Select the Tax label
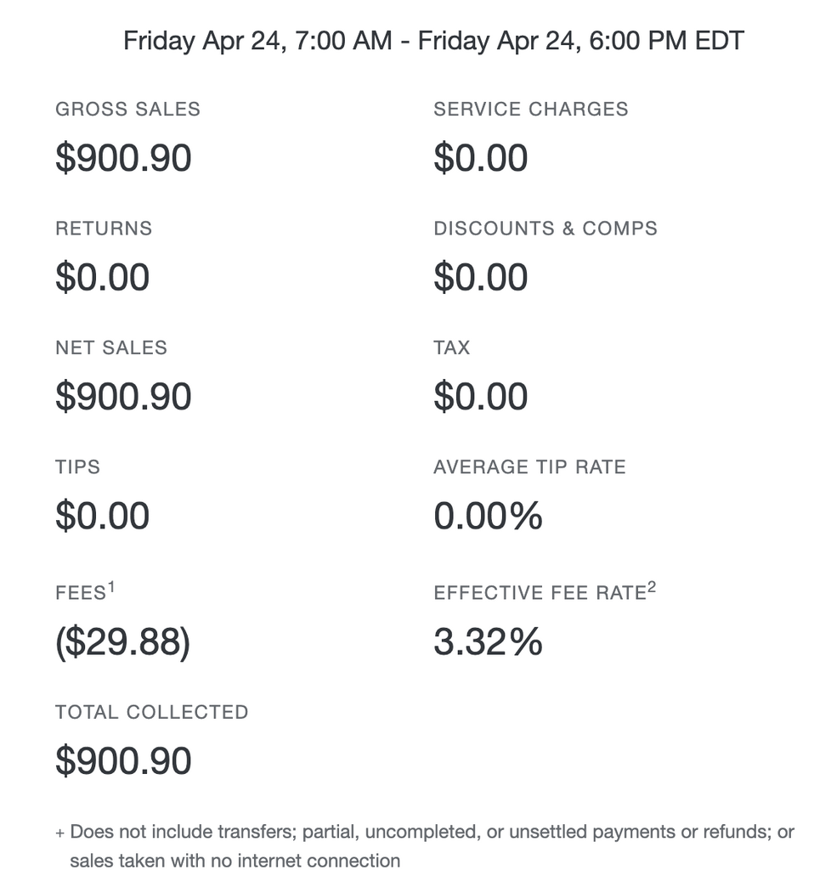This screenshot has height=870, width=831. point(451,347)
